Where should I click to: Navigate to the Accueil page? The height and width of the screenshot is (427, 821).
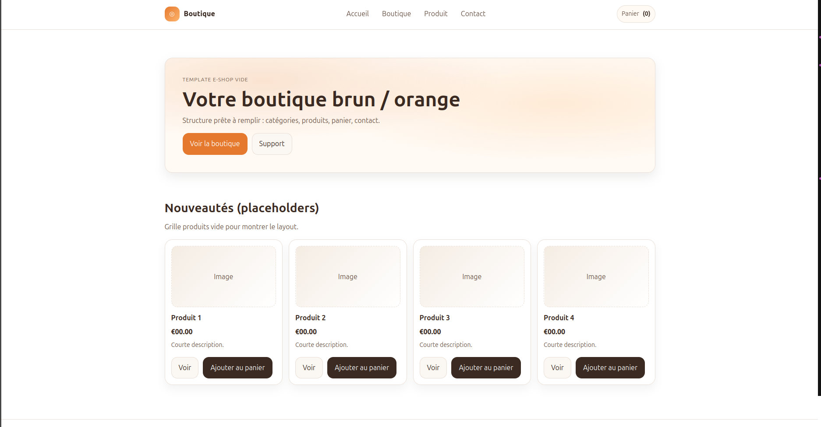click(x=357, y=14)
